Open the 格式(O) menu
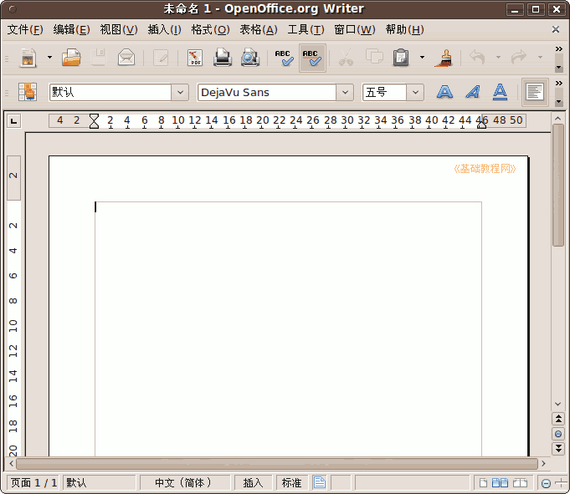Image resolution: width=570 pixels, height=494 pixels. pos(210,30)
